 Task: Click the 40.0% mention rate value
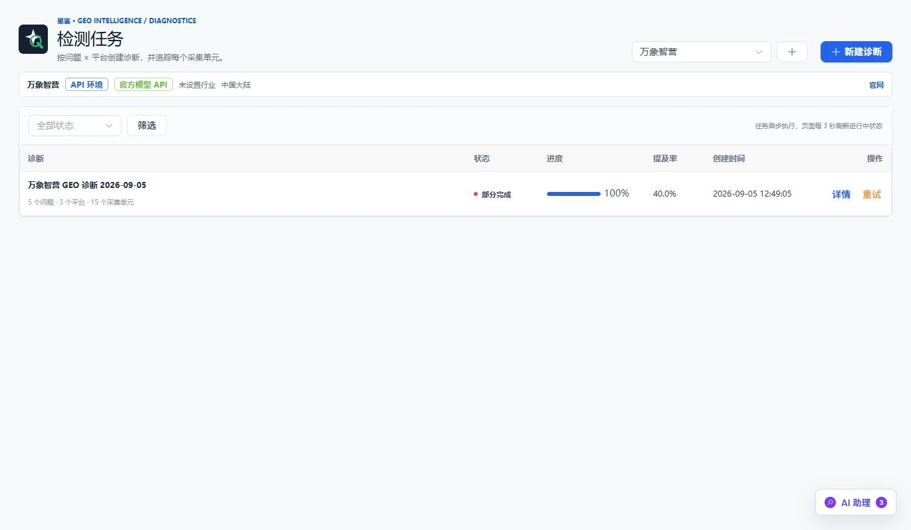(664, 194)
